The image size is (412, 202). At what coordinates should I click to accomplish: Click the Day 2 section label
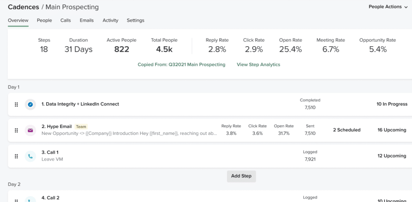click(14, 184)
